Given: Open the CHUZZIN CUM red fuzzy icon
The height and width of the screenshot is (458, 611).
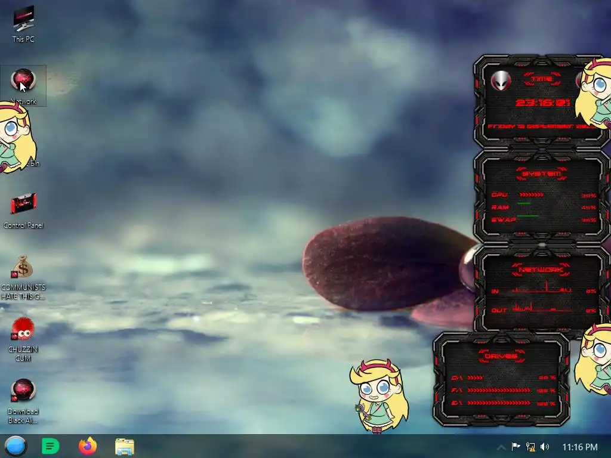Looking at the screenshot, I should tap(23, 339).
